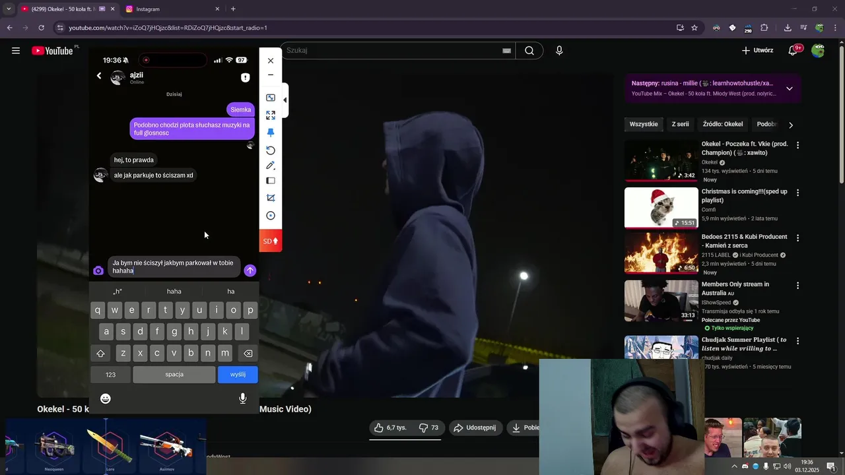Collapse the mirror toolbar arrow

(x=285, y=100)
